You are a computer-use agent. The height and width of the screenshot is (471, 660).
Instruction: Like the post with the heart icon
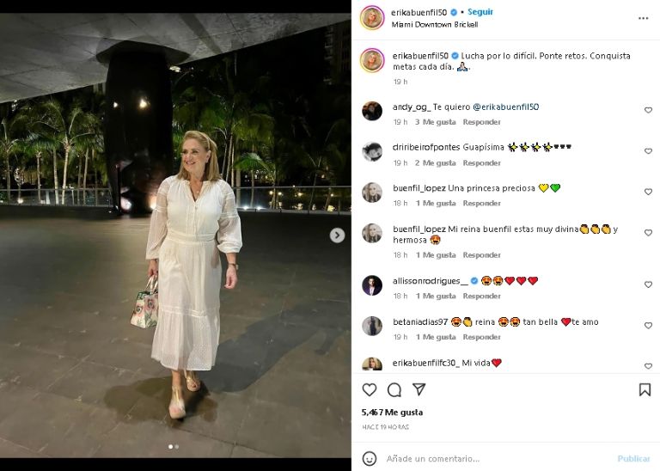pos(370,389)
